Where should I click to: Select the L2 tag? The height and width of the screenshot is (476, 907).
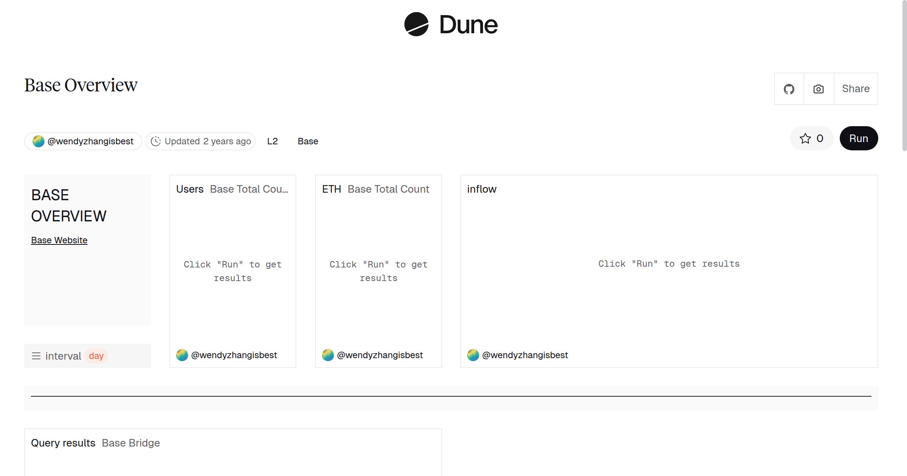272,141
